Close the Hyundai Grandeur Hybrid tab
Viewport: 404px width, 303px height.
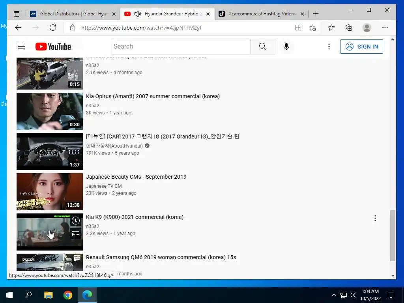pos(208,14)
